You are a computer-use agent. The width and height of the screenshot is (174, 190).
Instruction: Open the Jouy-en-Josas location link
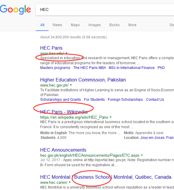click(x=157, y=138)
